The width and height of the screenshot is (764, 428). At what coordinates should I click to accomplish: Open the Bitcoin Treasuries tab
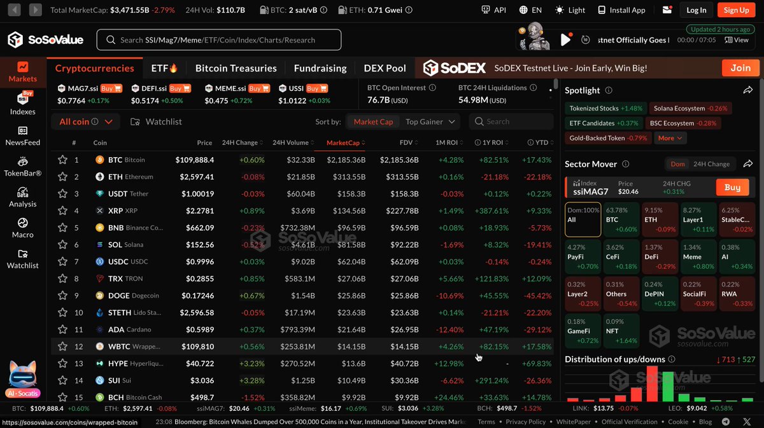click(x=236, y=68)
